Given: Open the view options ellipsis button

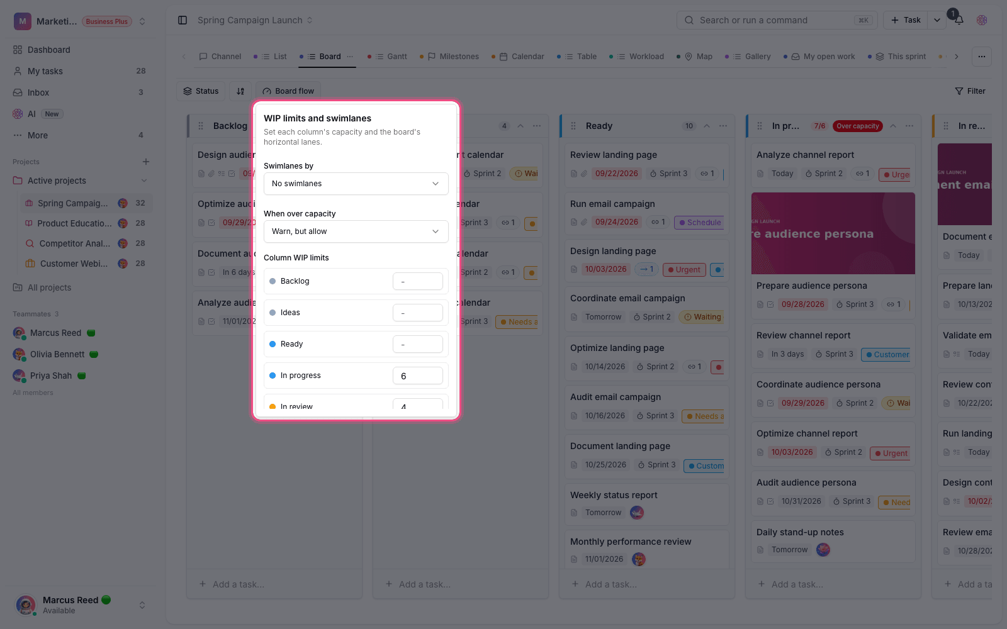Looking at the screenshot, I should click(982, 57).
